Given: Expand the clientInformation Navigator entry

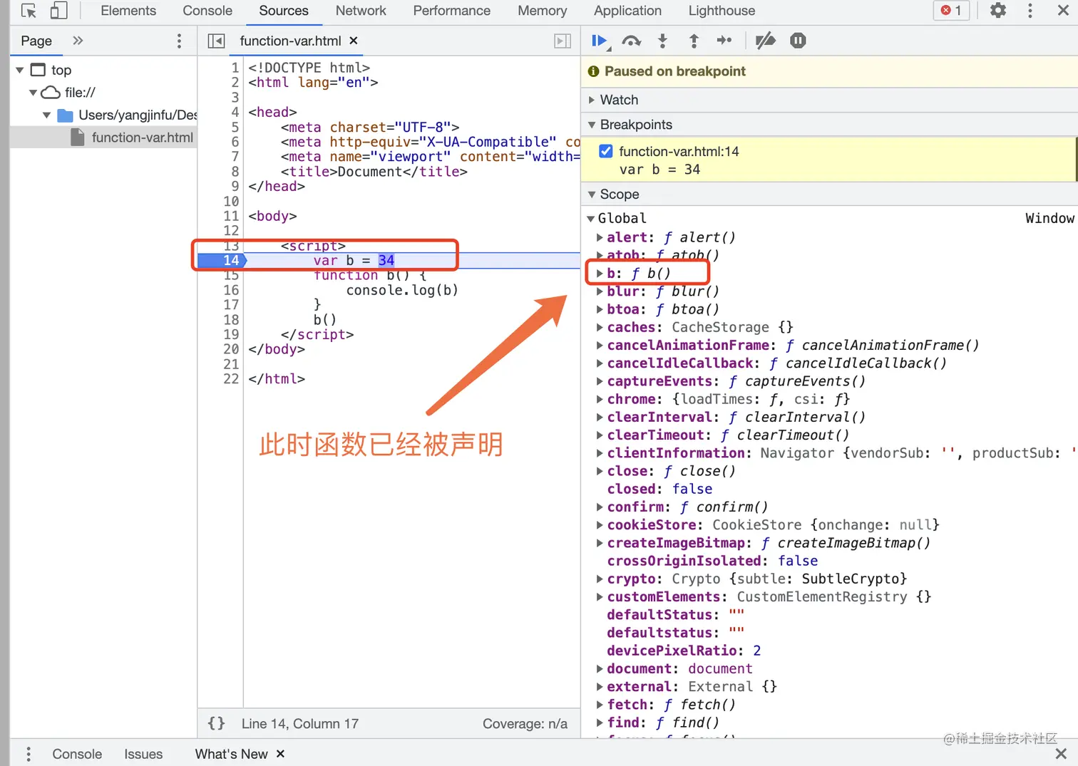Looking at the screenshot, I should tap(600, 453).
